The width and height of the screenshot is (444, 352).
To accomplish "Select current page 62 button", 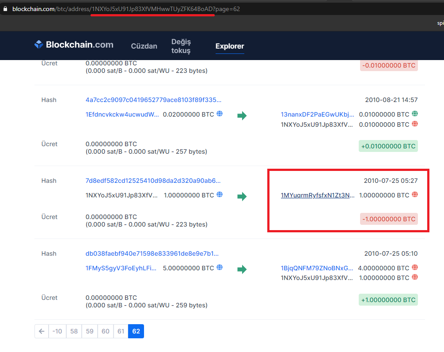I will click(136, 331).
